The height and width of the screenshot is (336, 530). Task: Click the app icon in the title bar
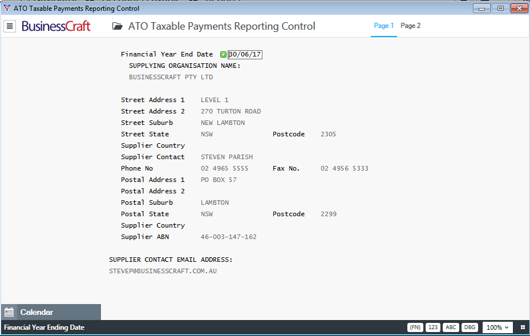coord(6,8)
